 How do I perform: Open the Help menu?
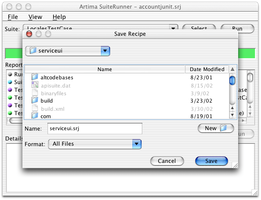pyautogui.click(x=59, y=17)
